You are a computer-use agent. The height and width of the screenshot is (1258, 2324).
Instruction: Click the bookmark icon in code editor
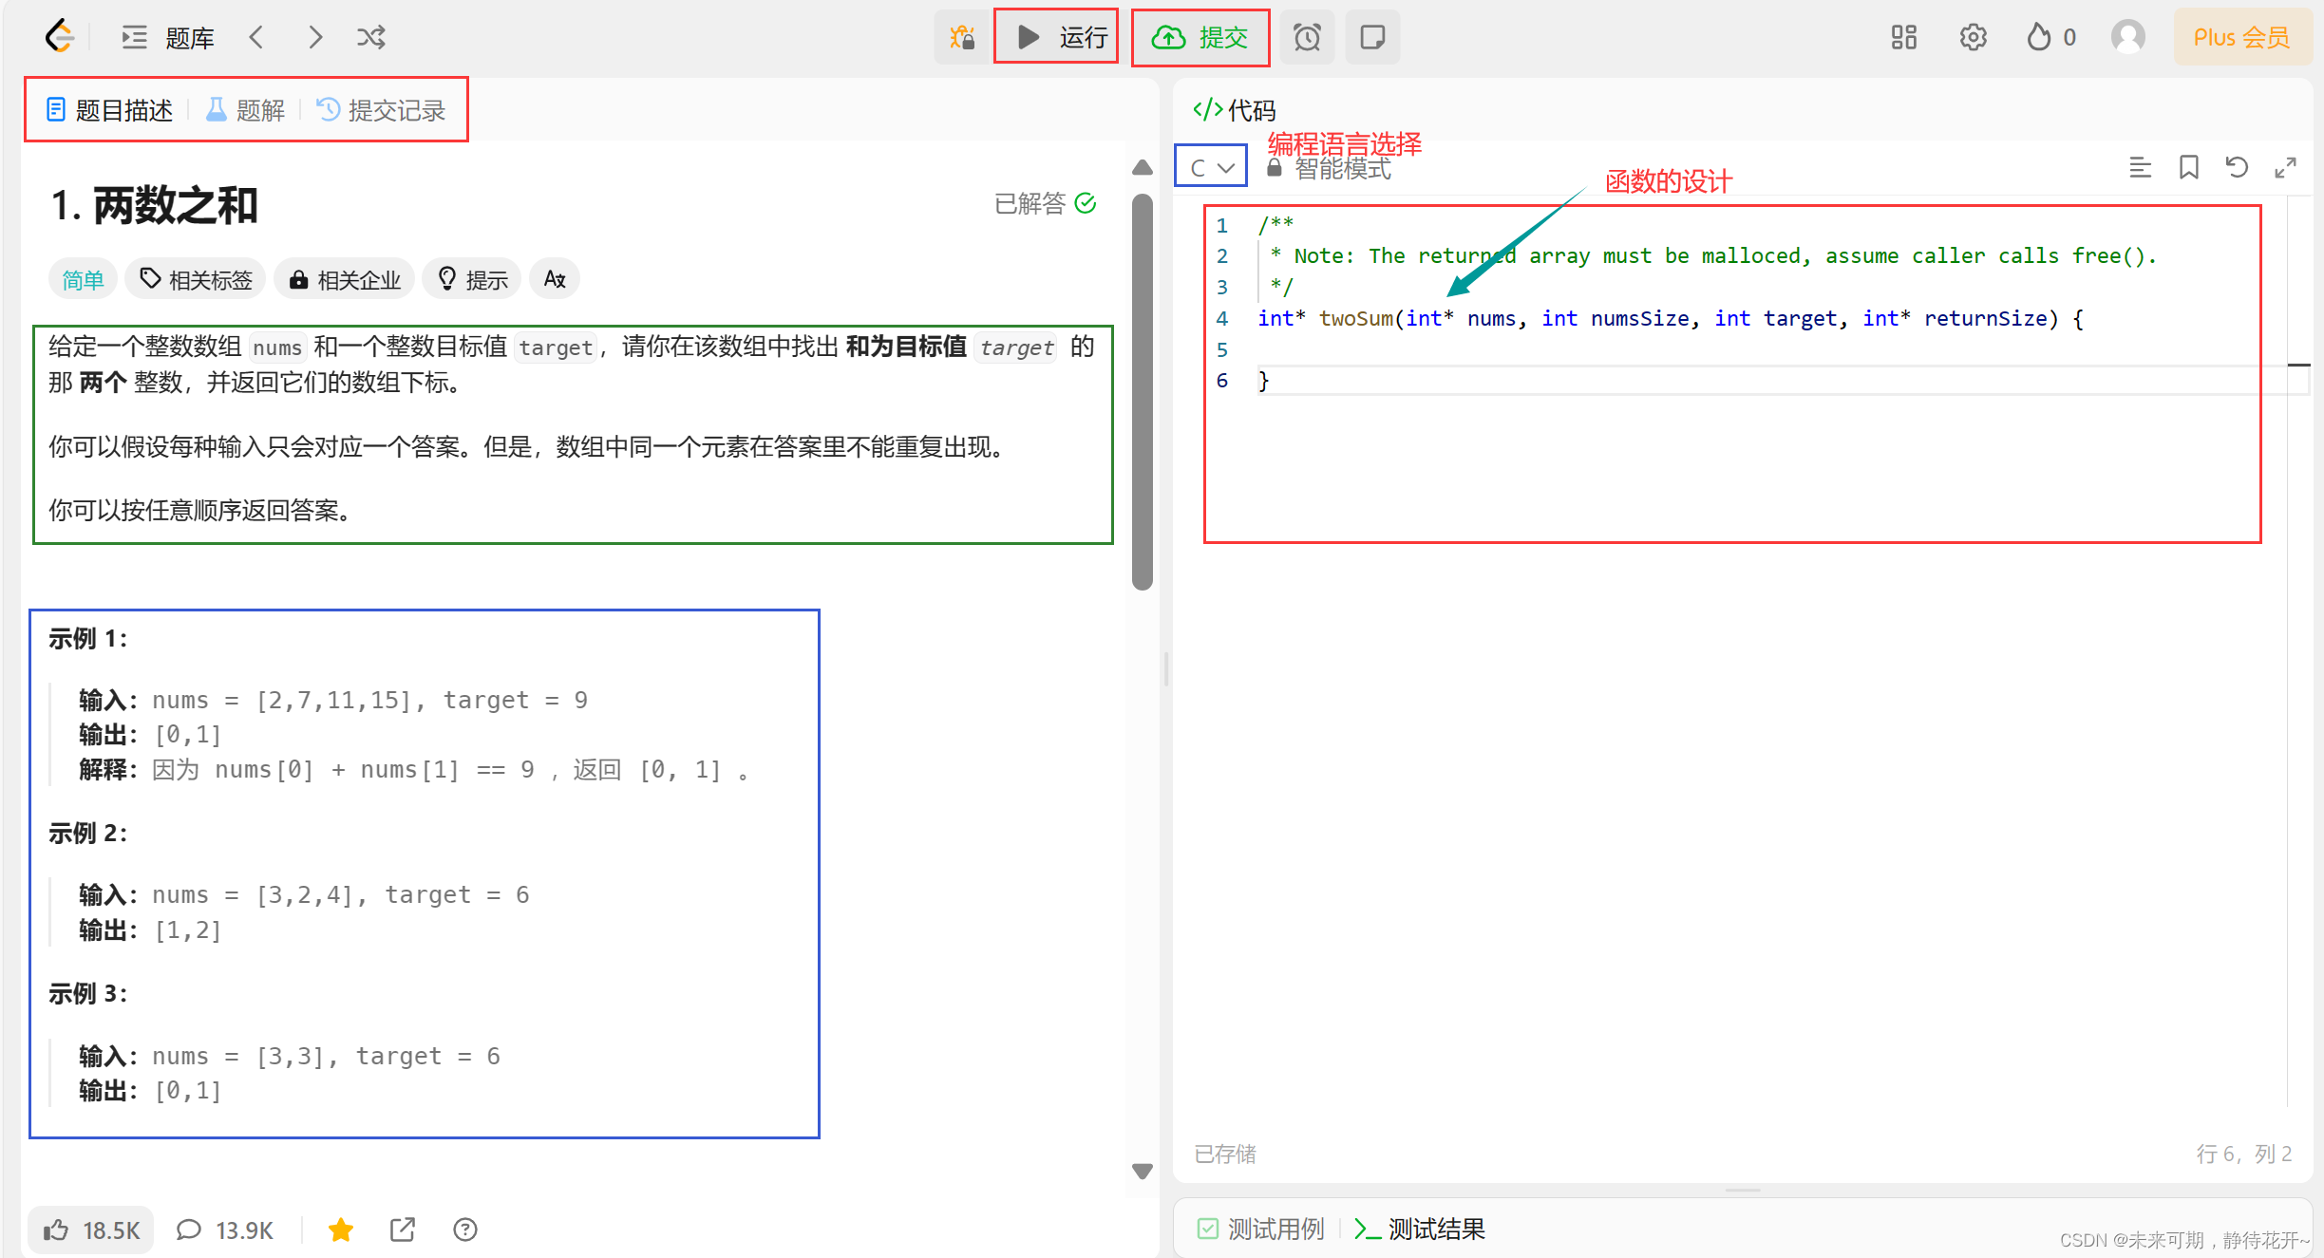2188,168
